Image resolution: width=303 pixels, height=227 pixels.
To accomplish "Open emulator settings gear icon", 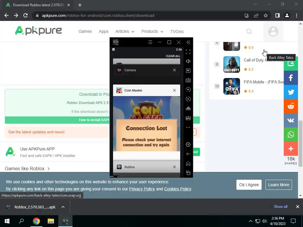I will click(188, 144).
